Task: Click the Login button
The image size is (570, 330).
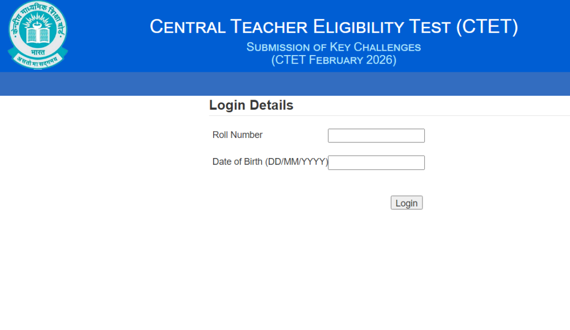Action: 406,202
